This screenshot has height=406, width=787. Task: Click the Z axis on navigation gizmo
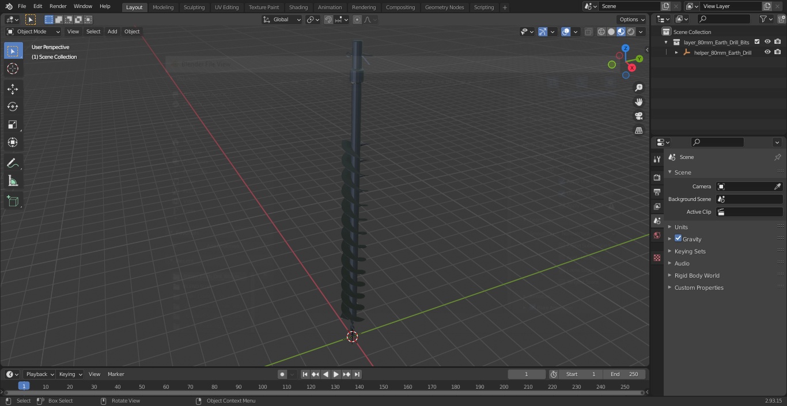click(626, 48)
